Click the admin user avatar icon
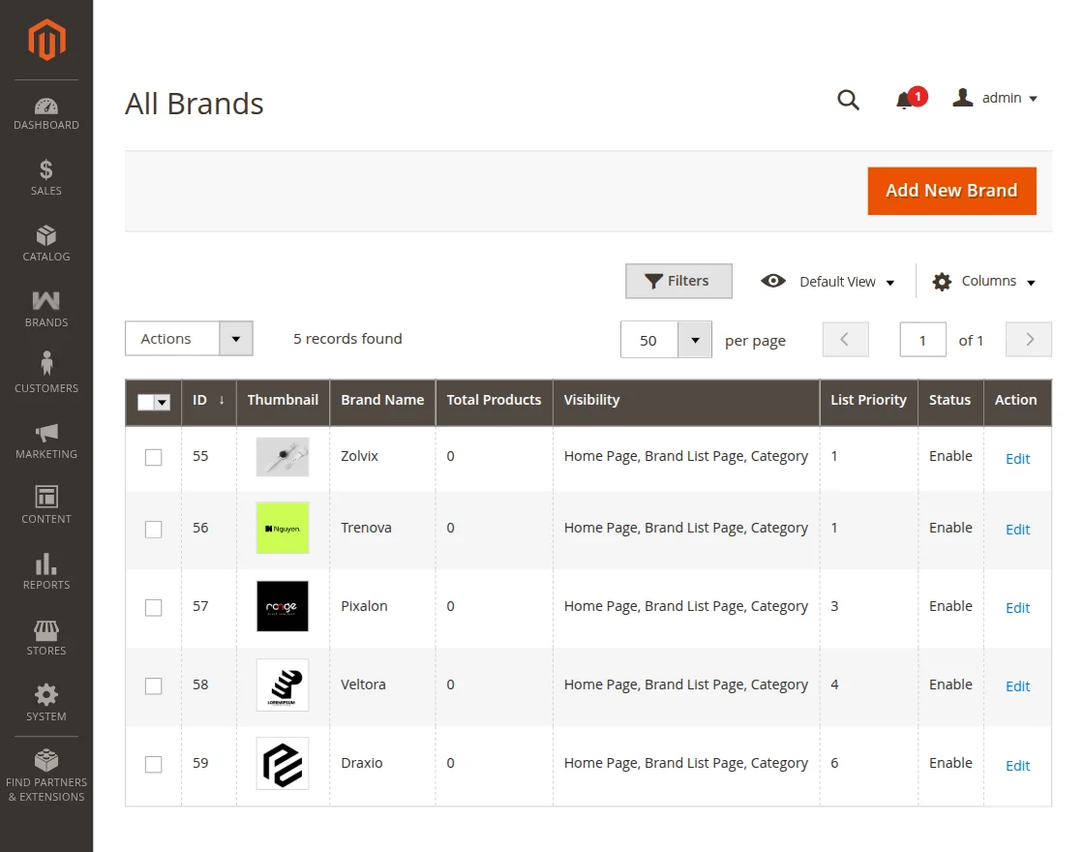Viewport: 1084px width, 852px height. click(962, 98)
